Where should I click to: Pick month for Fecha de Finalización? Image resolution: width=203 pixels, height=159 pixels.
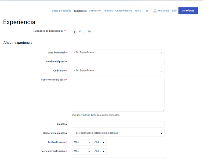82,151
